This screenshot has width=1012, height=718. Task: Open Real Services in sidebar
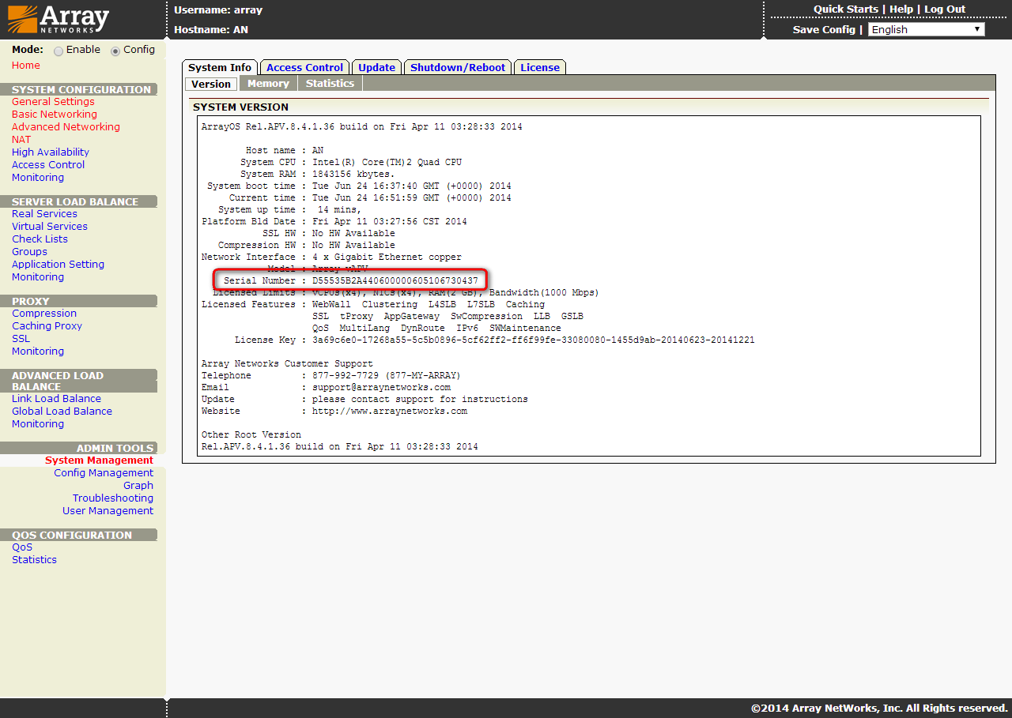44,214
